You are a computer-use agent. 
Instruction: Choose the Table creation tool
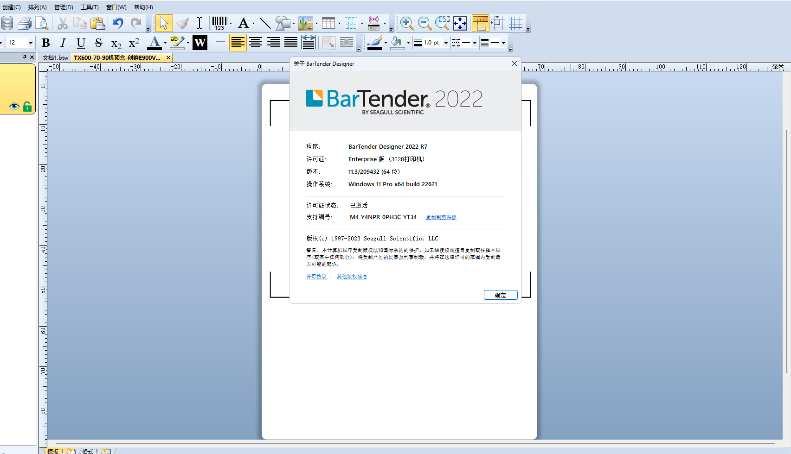[328, 23]
